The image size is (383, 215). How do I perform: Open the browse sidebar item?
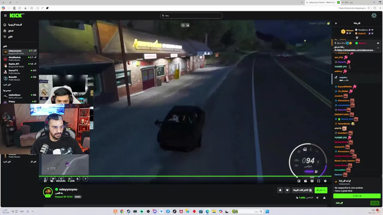point(8,31)
